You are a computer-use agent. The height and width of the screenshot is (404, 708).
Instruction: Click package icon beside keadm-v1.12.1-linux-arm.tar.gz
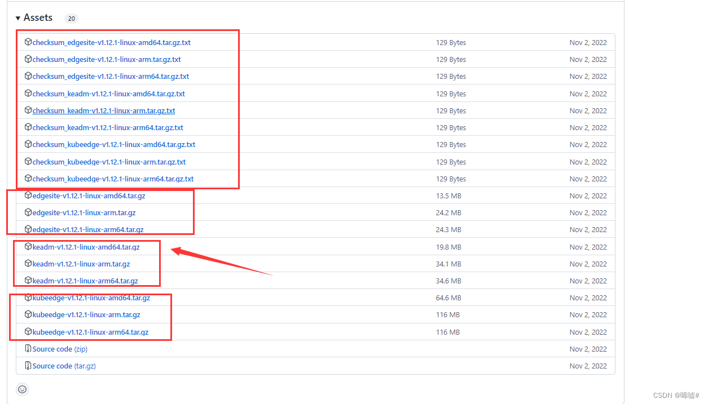point(28,264)
